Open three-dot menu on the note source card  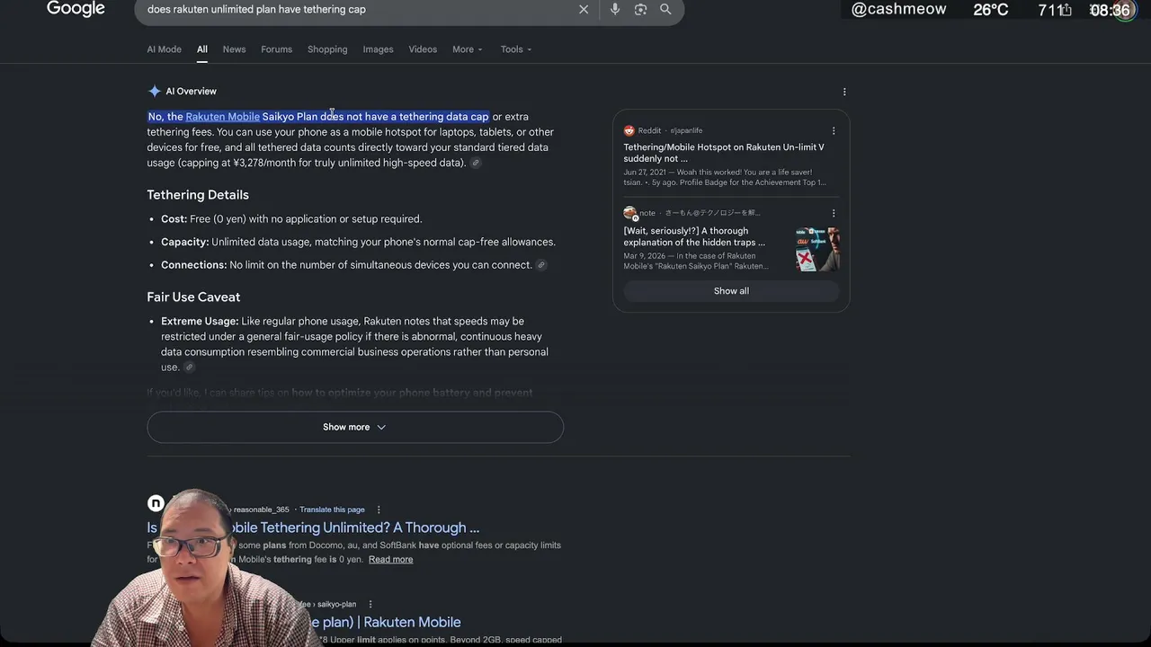click(x=834, y=213)
